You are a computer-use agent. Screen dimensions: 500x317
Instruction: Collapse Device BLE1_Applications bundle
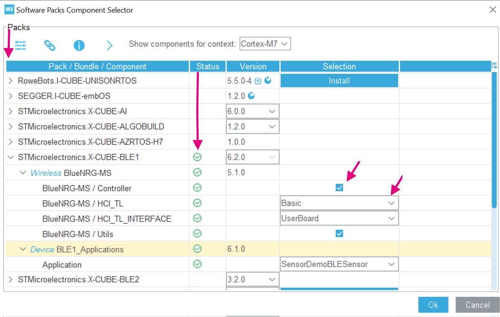pyautogui.click(x=23, y=249)
